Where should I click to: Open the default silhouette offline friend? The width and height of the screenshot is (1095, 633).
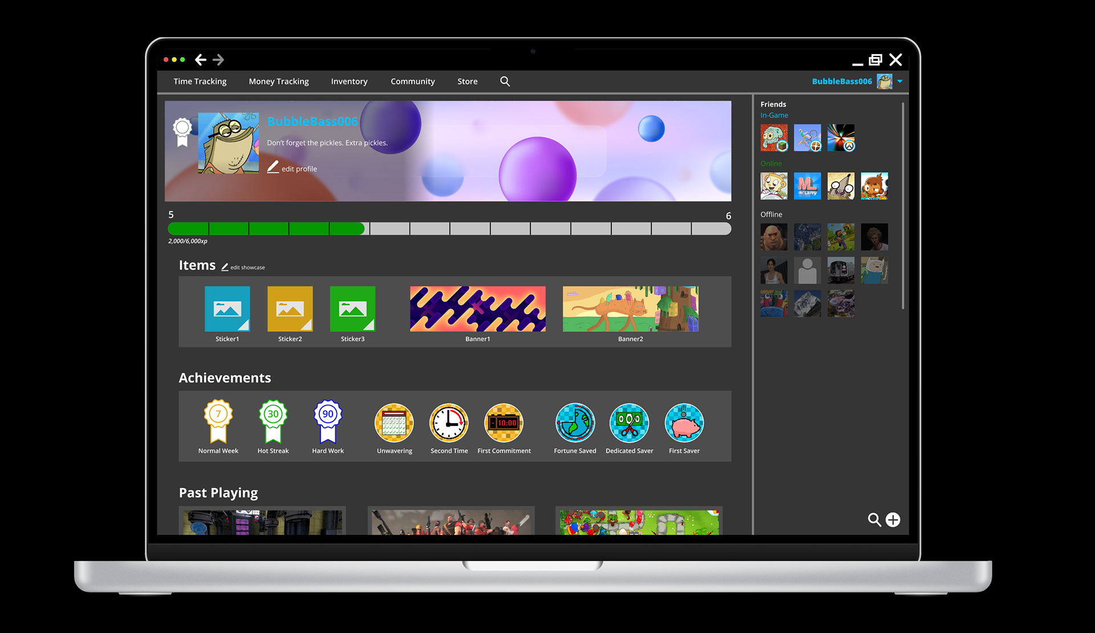point(808,270)
